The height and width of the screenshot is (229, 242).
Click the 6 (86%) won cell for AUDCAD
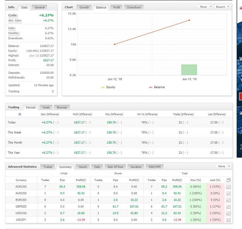(196, 187)
